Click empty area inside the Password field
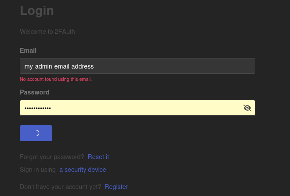 click(x=146, y=108)
